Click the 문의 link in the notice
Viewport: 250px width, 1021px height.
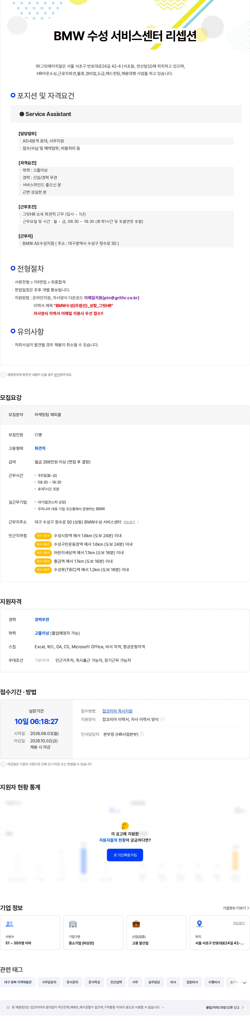click(x=57, y=375)
